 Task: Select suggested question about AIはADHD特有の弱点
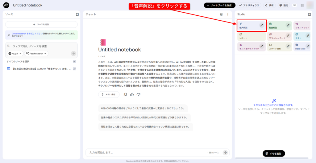143,108
